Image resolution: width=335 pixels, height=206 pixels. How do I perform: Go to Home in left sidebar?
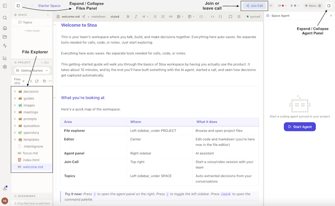pyautogui.click(x=5, y=28)
